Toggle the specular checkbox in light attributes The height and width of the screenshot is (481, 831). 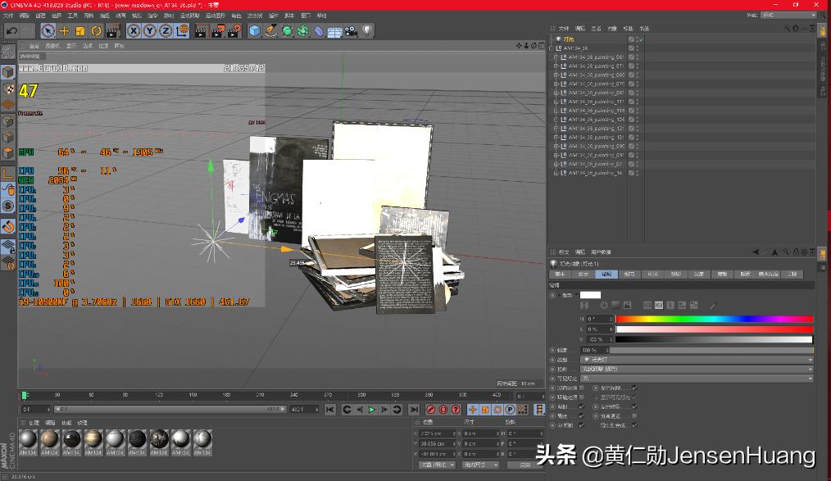pyautogui.click(x=581, y=416)
